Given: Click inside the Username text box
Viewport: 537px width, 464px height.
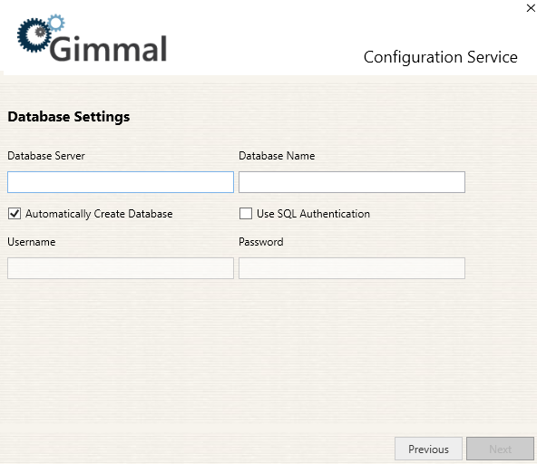Looking at the screenshot, I should pyautogui.click(x=121, y=268).
